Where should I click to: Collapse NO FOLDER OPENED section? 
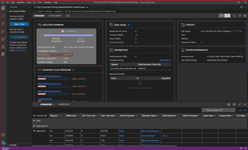[17, 11]
